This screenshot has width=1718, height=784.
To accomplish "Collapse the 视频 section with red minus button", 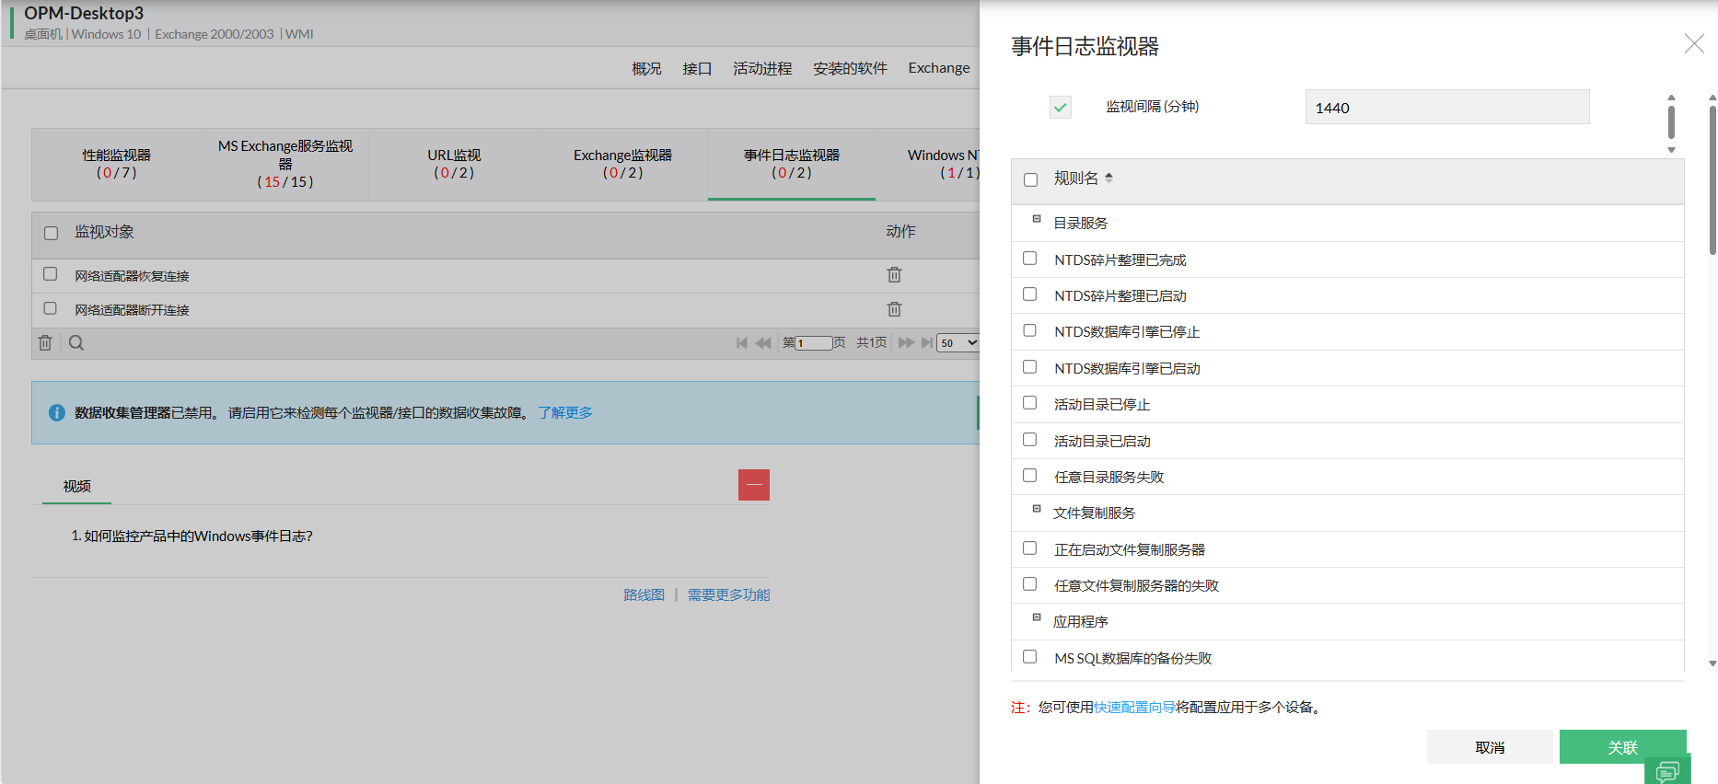I will 753,485.
